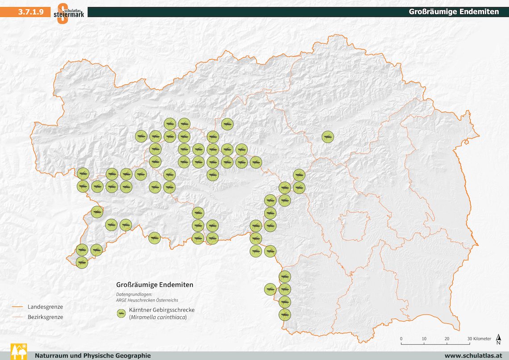Click the Kärntner Gebirgsschrecke legend label

point(162,310)
